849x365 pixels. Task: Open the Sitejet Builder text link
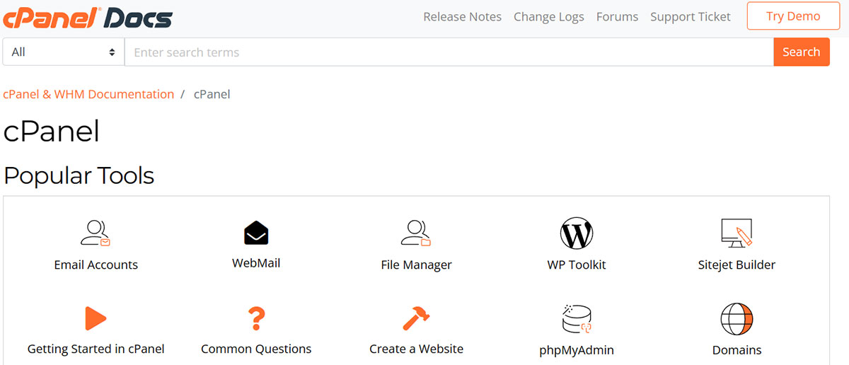[737, 265]
